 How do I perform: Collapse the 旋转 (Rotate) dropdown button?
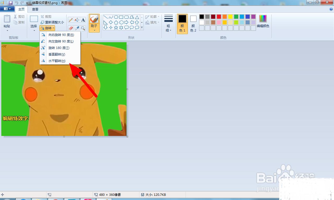(x=47, y=28)
